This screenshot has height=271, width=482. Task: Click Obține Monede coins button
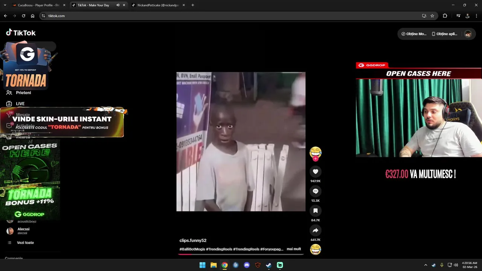414,34
